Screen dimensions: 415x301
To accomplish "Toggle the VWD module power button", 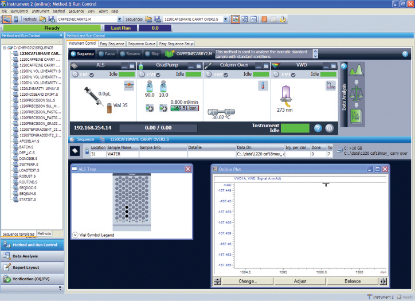I will [275, 74].
